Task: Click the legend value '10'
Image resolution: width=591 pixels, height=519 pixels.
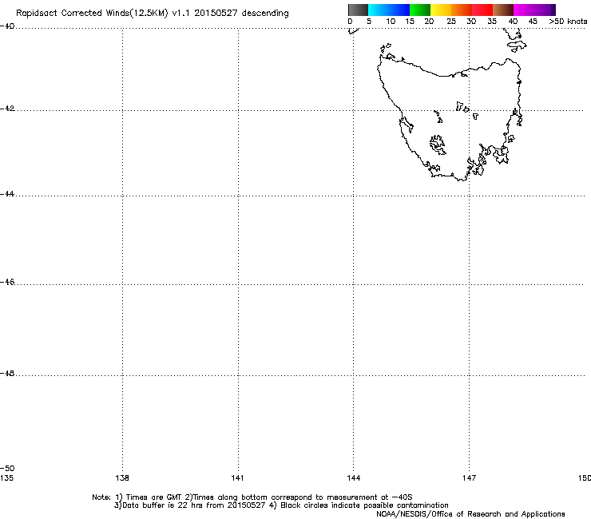Action: point(391,22)
